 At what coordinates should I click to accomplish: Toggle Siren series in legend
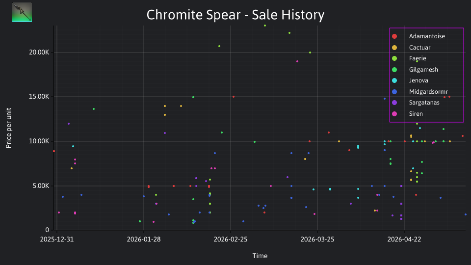pos(416,114)
